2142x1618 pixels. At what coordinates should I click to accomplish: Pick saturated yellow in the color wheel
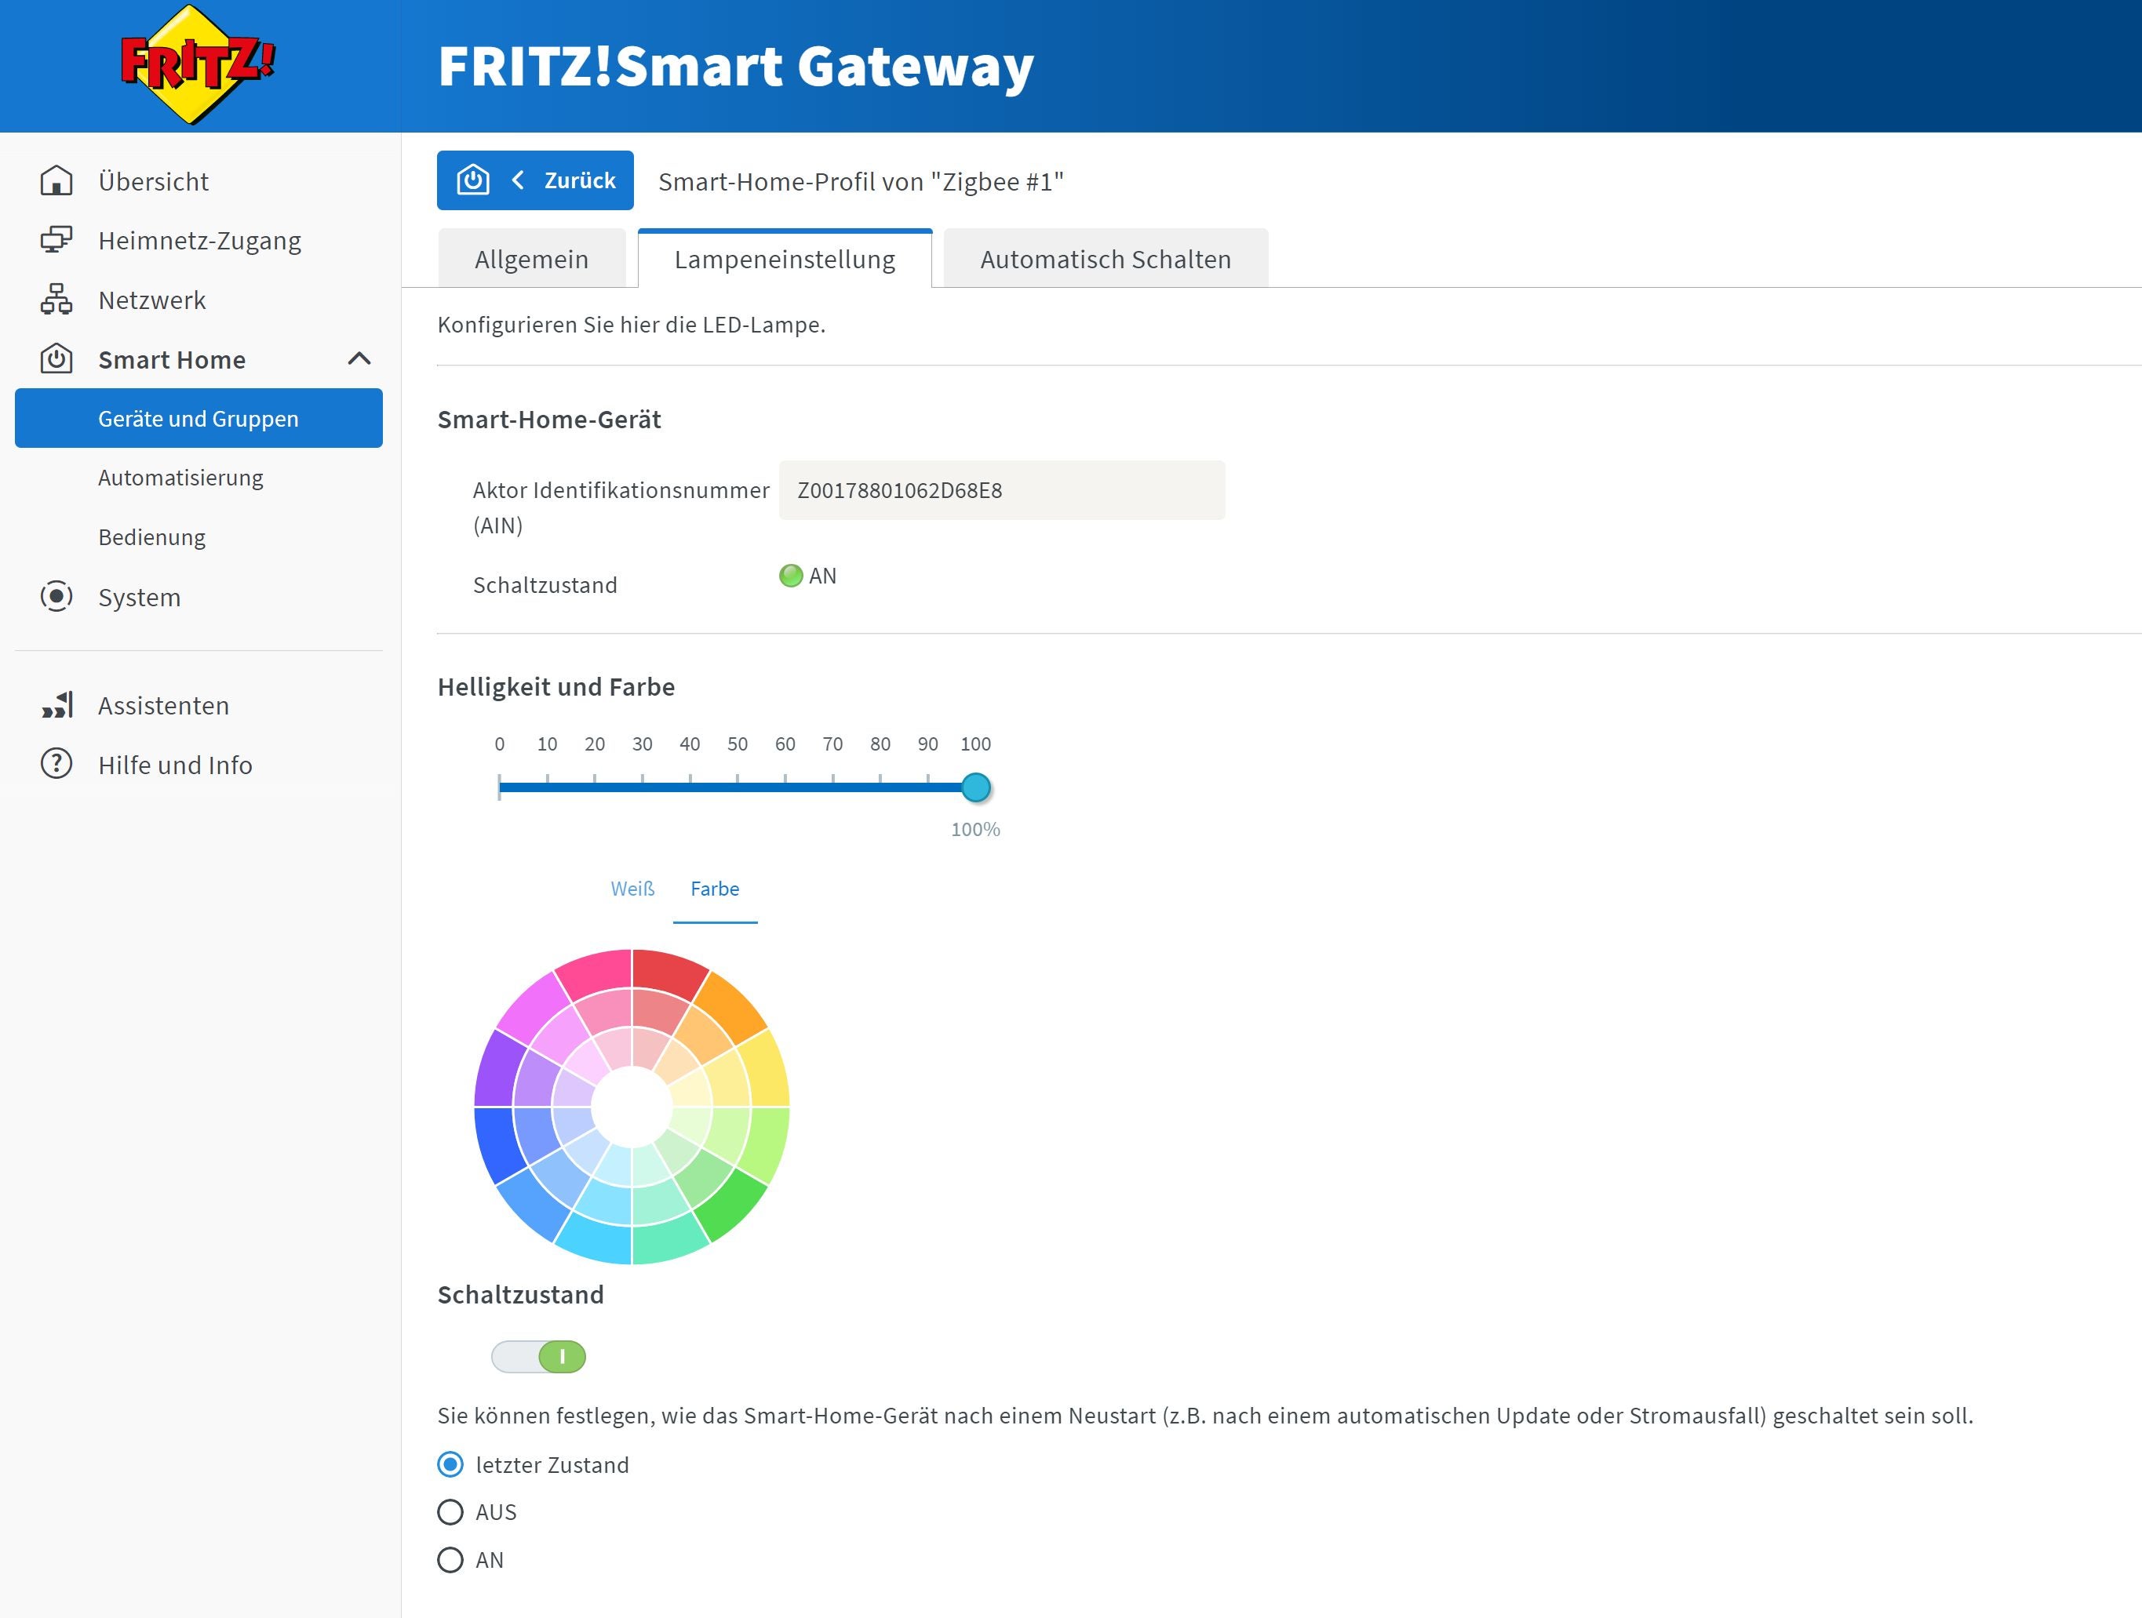[x=765, y=1072]
